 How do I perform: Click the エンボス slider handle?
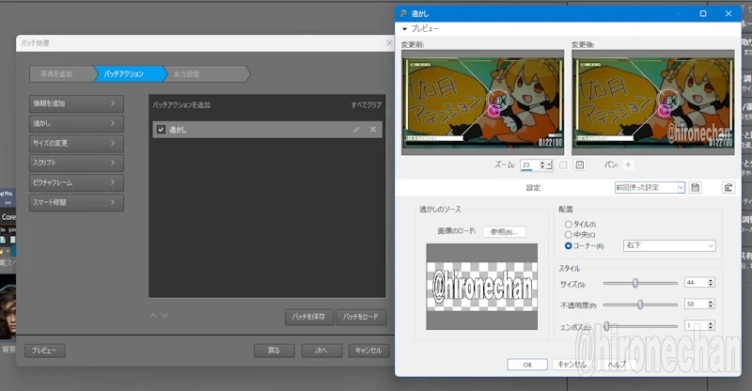point(606,326)
